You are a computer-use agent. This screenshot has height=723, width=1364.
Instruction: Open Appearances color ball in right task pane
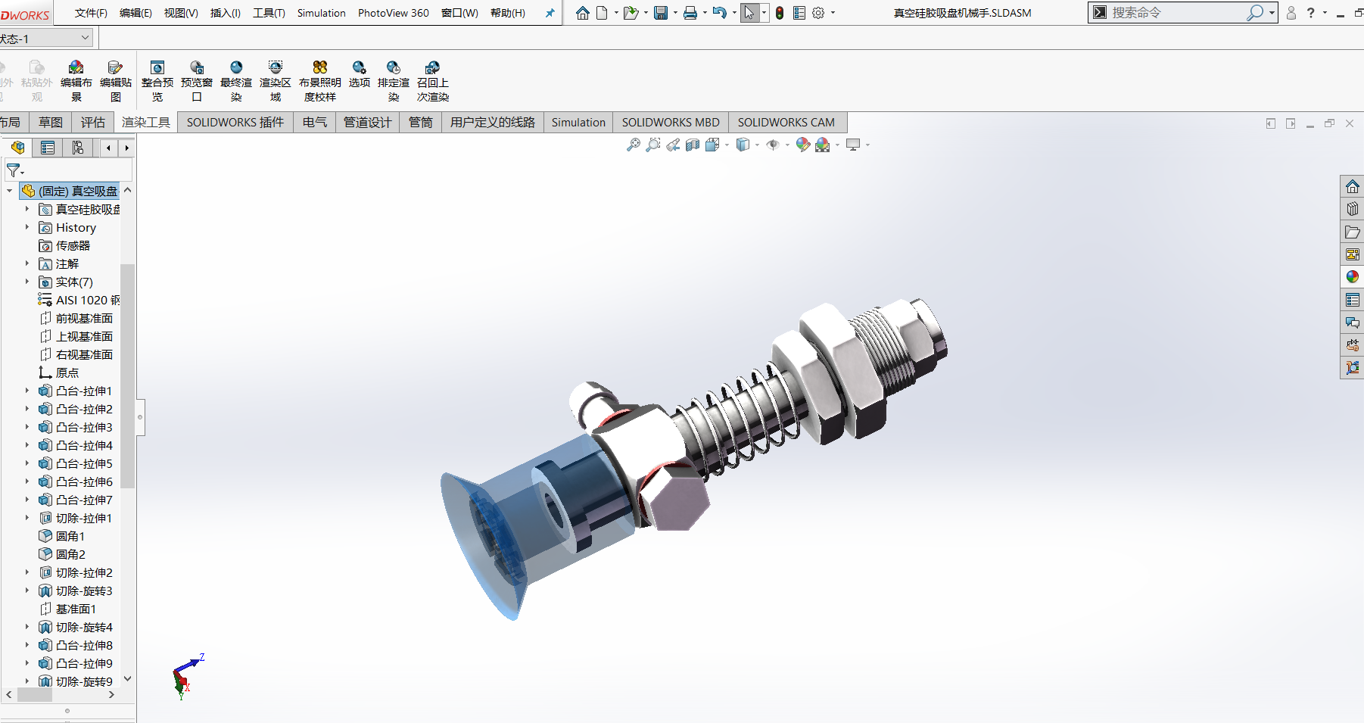pyautogui.click(x=1353, y=277)
